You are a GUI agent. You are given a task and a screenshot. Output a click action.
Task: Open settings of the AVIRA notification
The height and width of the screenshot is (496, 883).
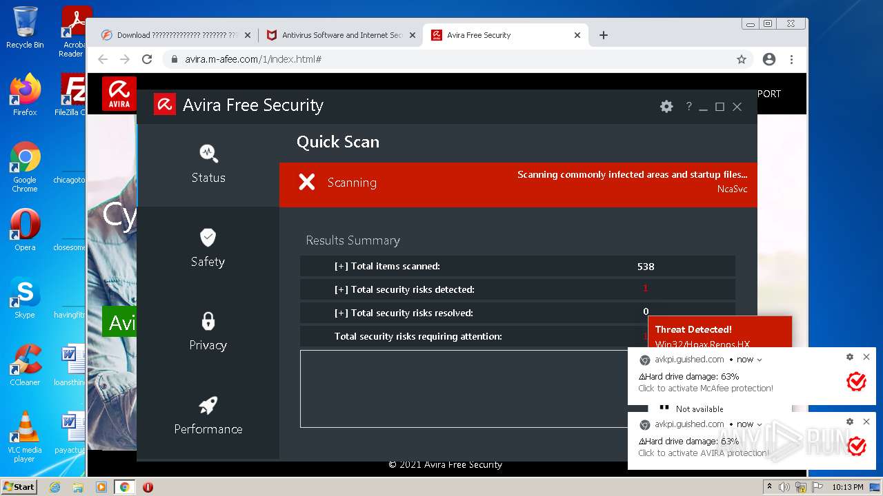pyautogui.click(x=850, y=422)
